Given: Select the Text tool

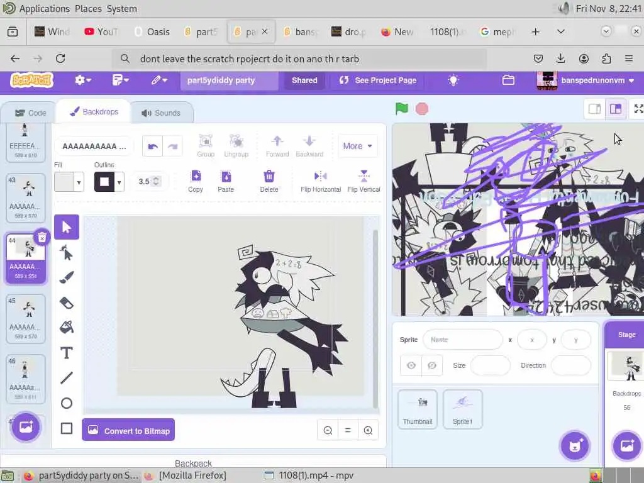Looking at the screenshot, I should coord(67,353).
